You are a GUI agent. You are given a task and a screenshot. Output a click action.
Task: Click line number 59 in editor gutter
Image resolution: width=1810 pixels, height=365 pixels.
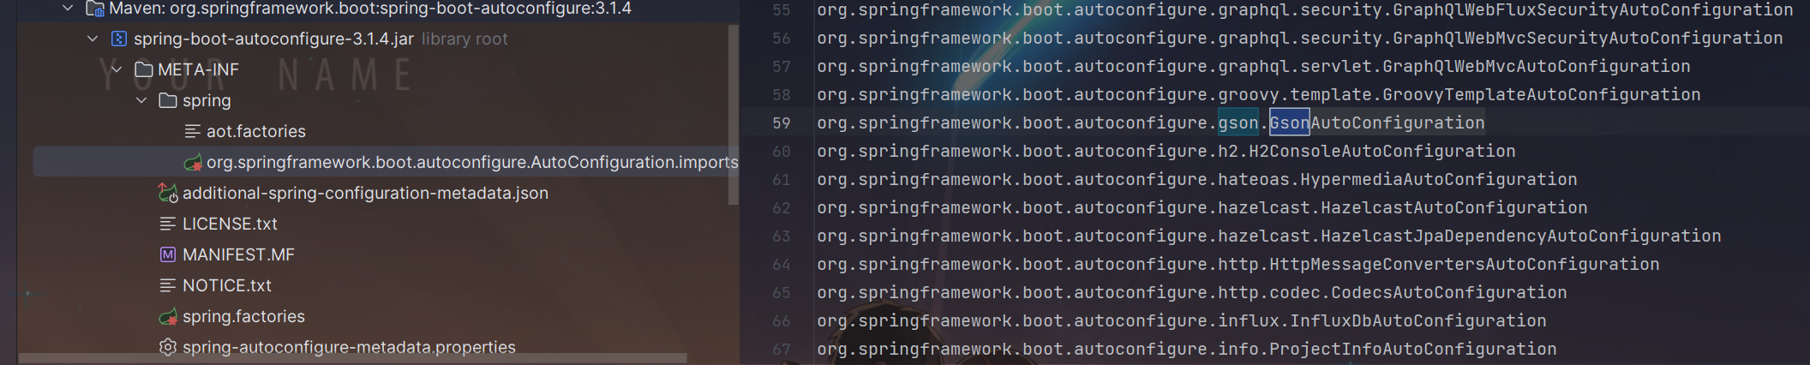click(781, 123)
